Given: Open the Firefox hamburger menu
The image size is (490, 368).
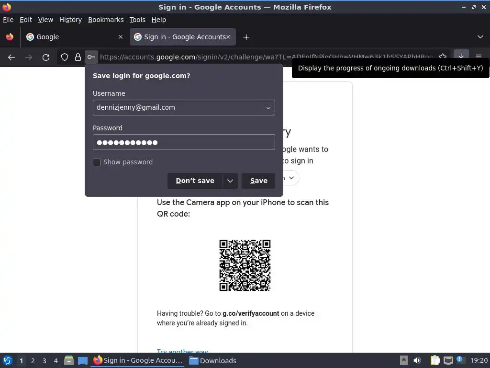Looking at the screenshot, I should point(479,57).
